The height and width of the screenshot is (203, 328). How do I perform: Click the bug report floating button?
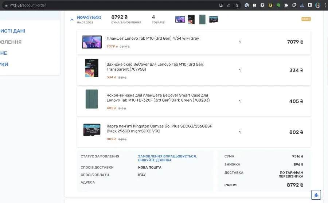[x=316, y=195]
